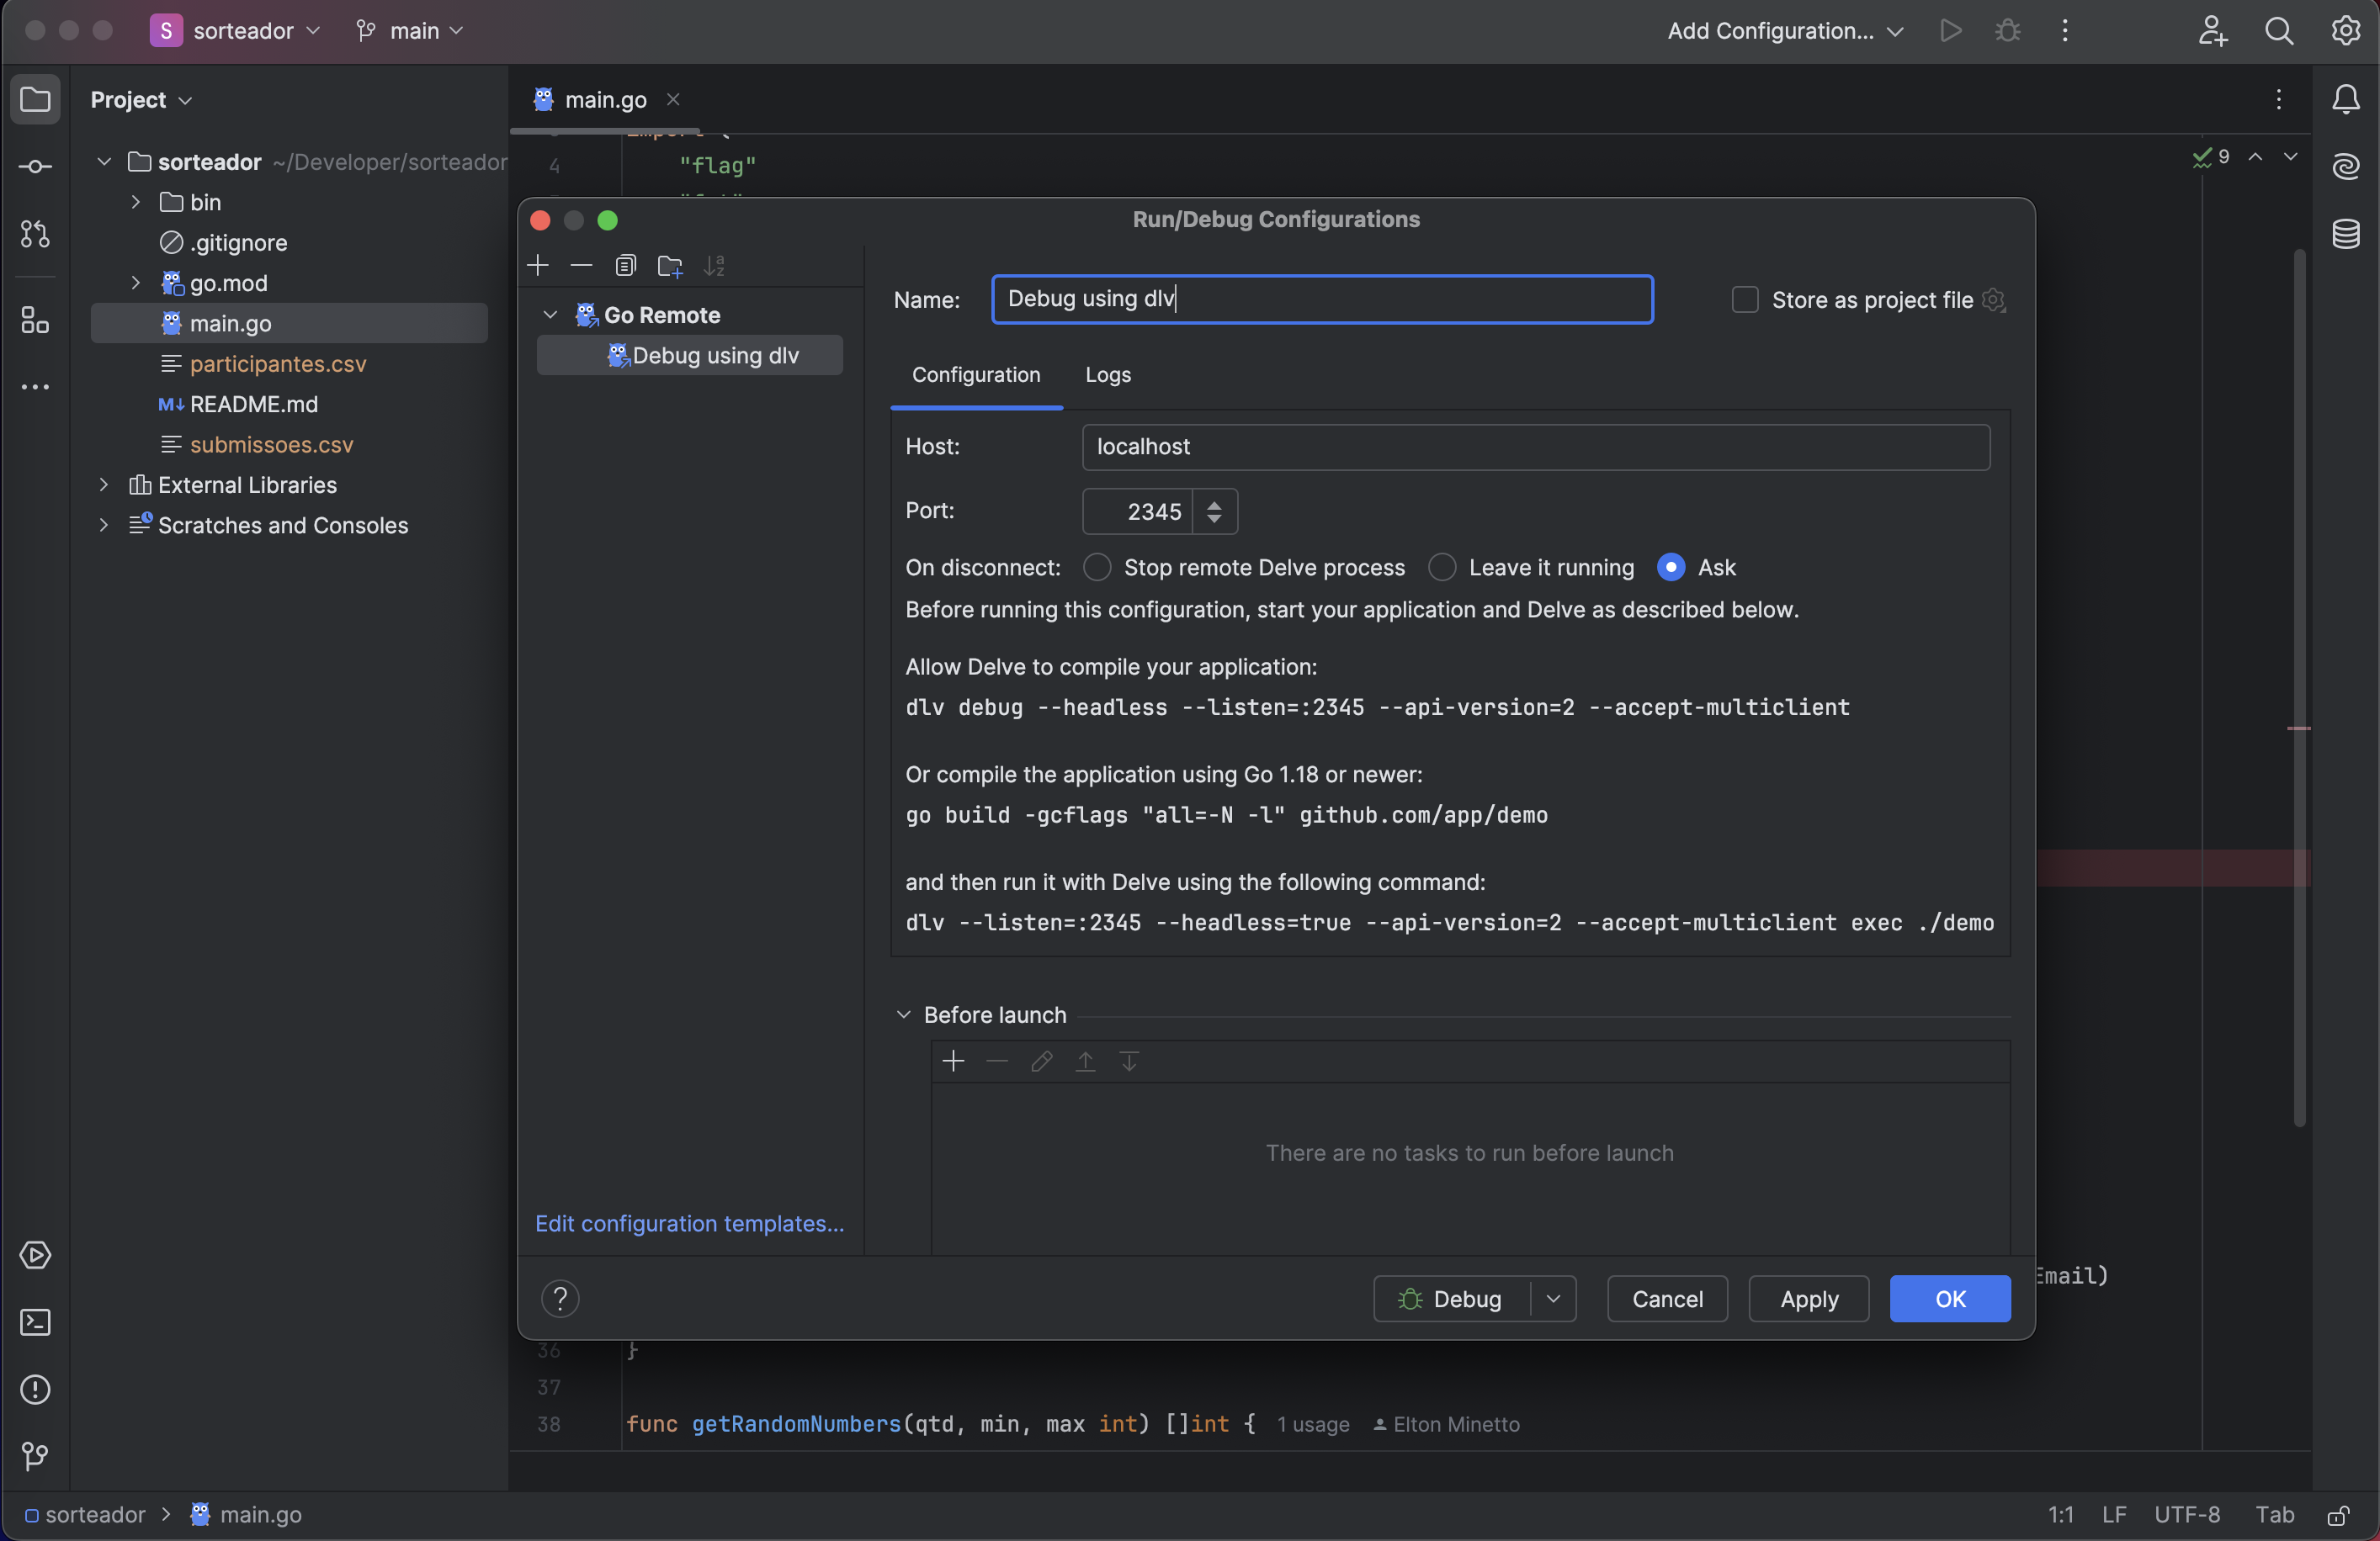Click the Host input field
The height and width of the screenshot is (1541, 2380).
1535,447
